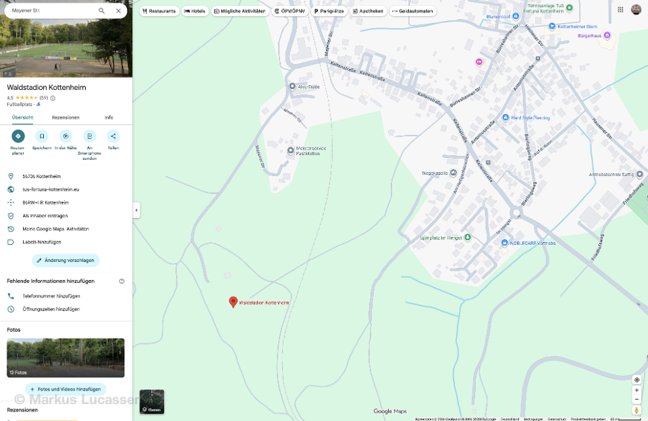This screenshot has width=648, height=421.
Task: Click the Routenplaner directions icon
Action: point(18,136)
